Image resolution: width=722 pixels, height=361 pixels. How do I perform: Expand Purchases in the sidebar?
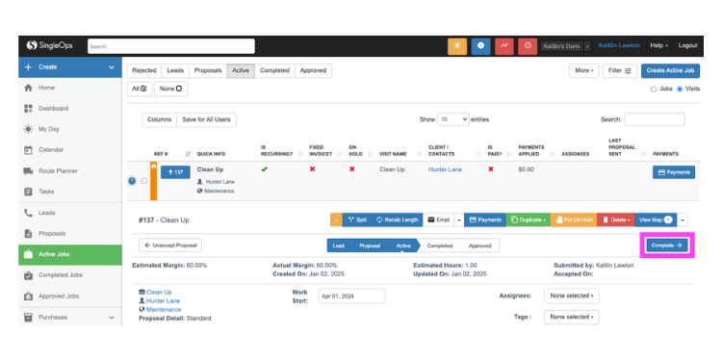tap(70, 318)
